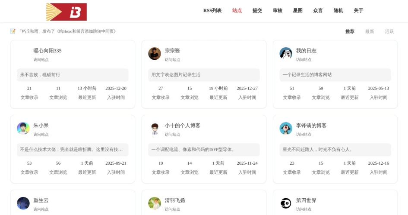This screenshot has width=408, height=215.
Task: Open 星图 from the top navigation
Action: click(298, 11)
